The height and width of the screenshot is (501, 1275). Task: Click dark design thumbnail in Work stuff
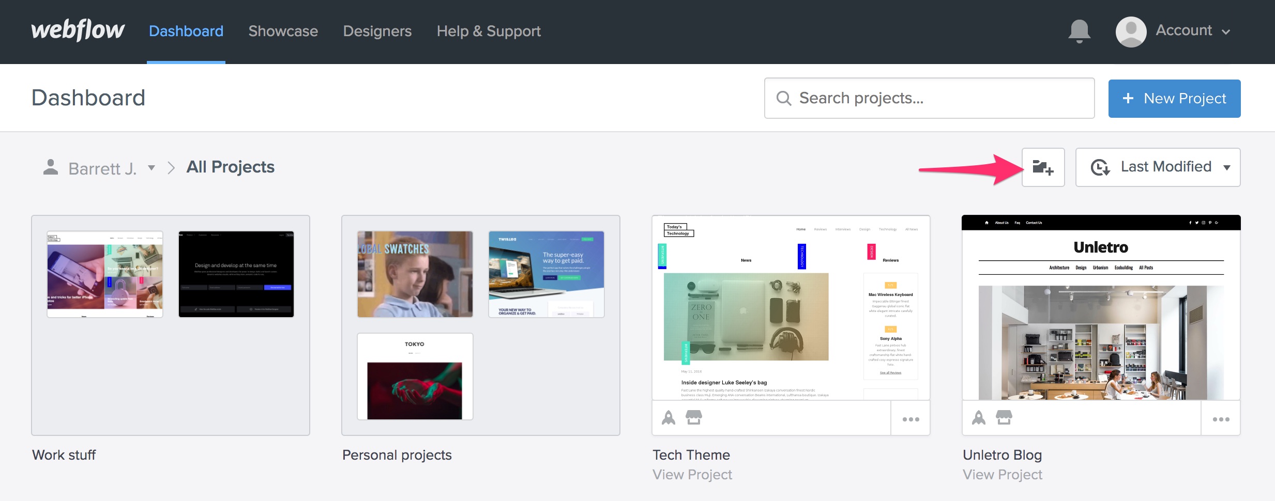pos(236,274)
